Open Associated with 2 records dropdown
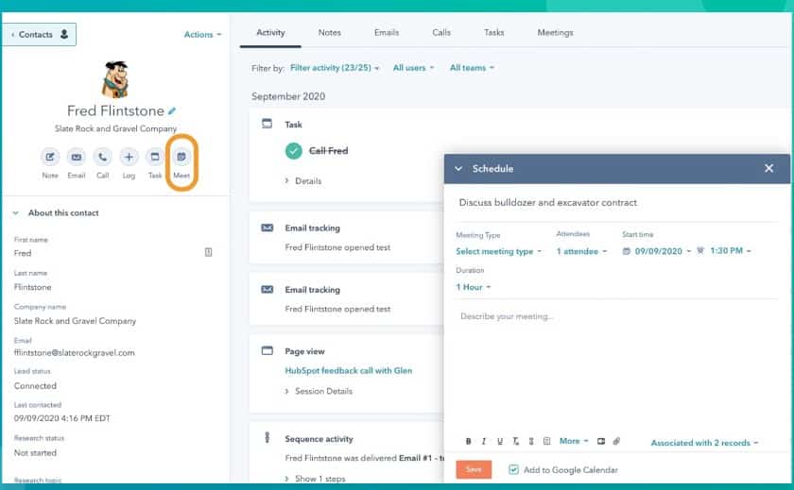The height and width of the screenshot is (490, 794). tap(704, 443)
